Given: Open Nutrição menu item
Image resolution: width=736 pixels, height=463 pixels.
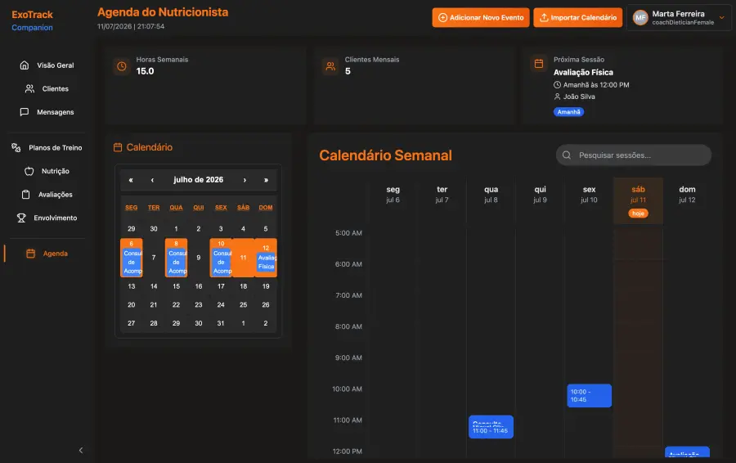Looking at the screenshot, I should click(47, 171).
